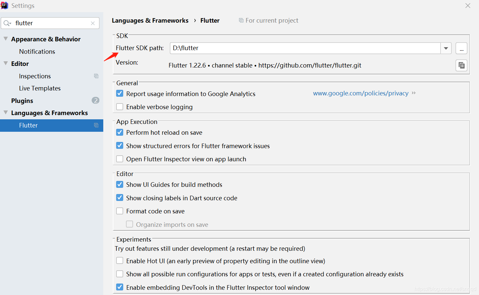
Task: Browse for Flutter SDK path with ellipsis button
Action: tap(461, 48)
